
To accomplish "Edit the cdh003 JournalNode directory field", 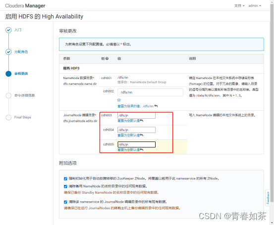I will [x=136, y=115].
